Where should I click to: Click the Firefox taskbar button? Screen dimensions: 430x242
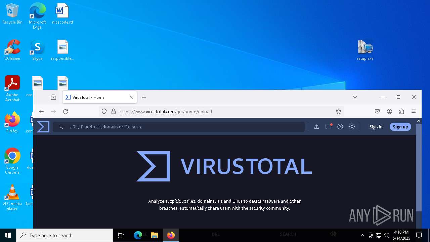(x=171, y=235)
